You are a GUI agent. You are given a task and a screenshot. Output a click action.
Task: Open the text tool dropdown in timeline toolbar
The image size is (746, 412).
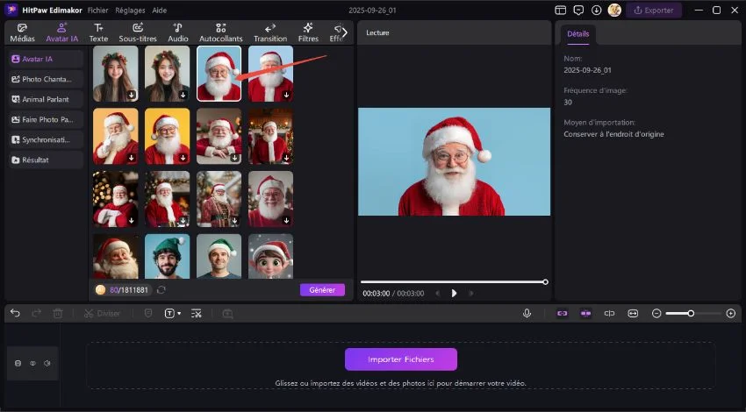(172, 313)
